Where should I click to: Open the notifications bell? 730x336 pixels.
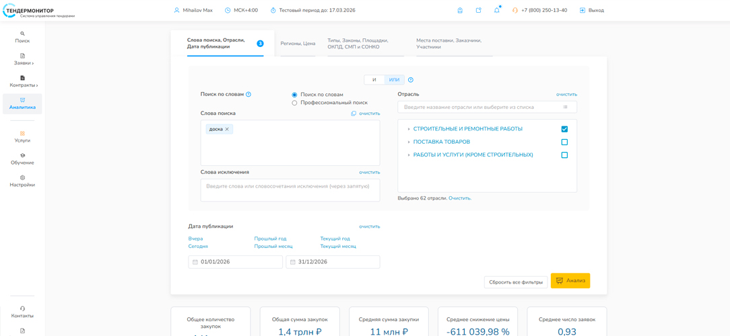[x=497, y=10]
